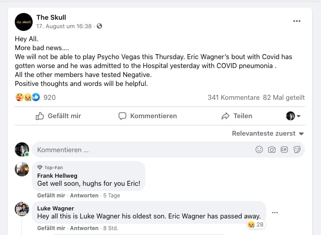Open options for Luke Wagner's comment
Image resolution: width=321 pixels, height=235 pixels.
(x=275, y=213)
